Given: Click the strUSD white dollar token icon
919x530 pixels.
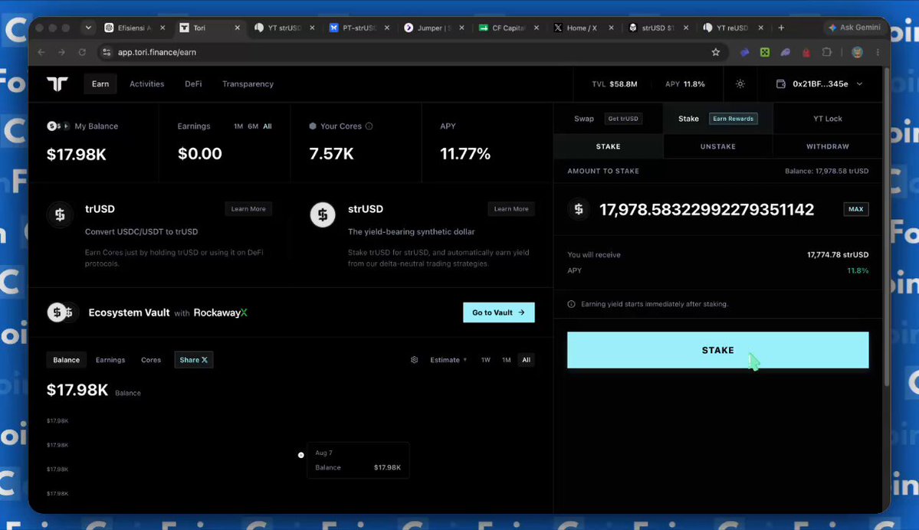Looking at the screenshot, I should coord(323,215).
